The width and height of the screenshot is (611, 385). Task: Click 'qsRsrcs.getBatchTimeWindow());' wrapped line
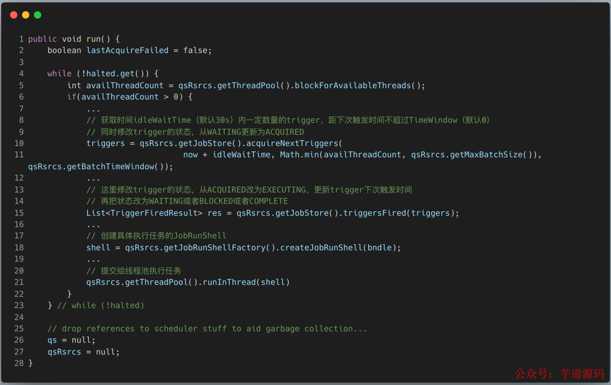101,167
